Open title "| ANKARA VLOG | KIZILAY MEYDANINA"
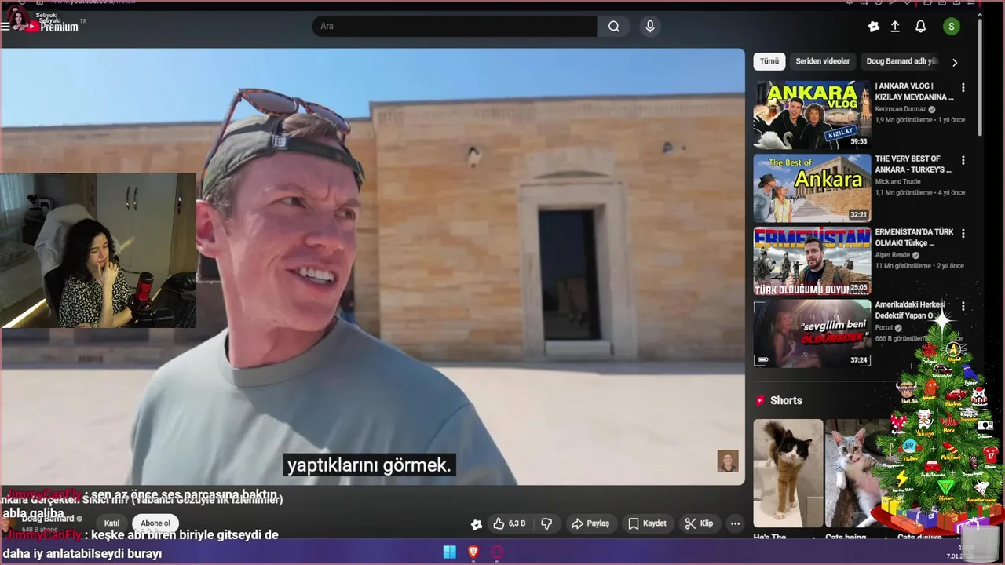Screen dimensions: 1005x565 point(915,92)
